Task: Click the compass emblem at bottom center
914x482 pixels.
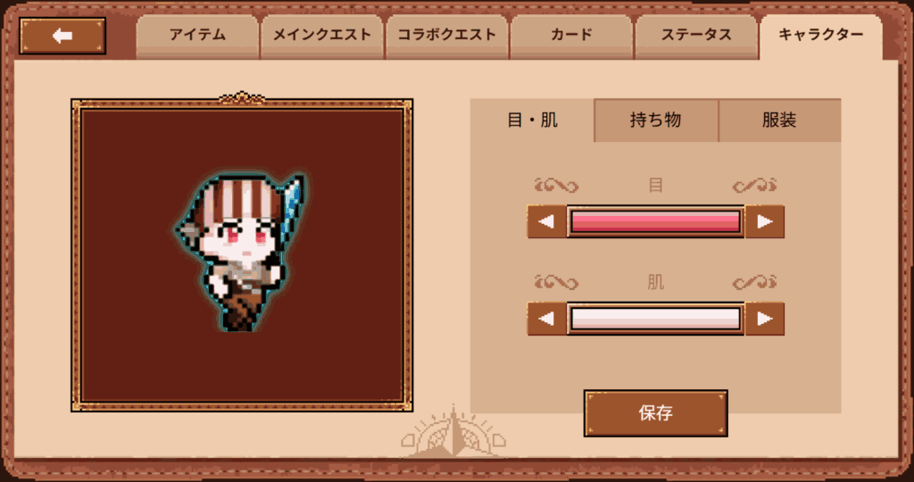Action: click(453, 432)
